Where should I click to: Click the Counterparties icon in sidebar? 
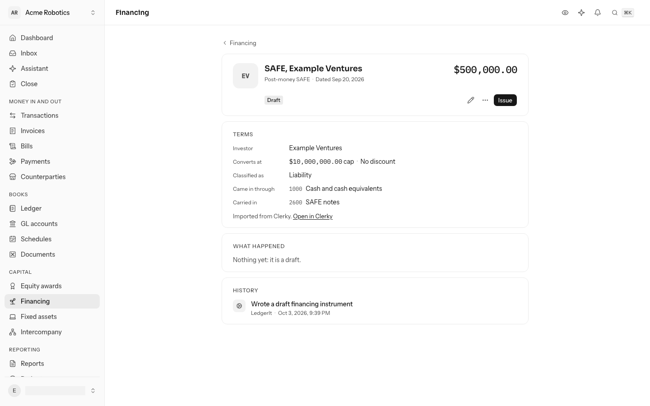[13, 177]
